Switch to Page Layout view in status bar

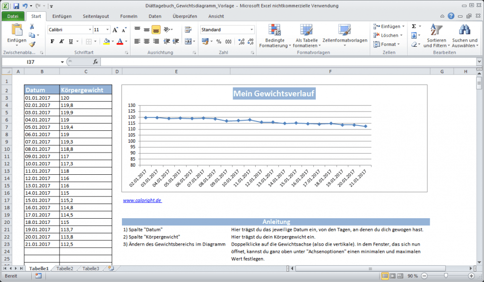(x=392, y=276)
